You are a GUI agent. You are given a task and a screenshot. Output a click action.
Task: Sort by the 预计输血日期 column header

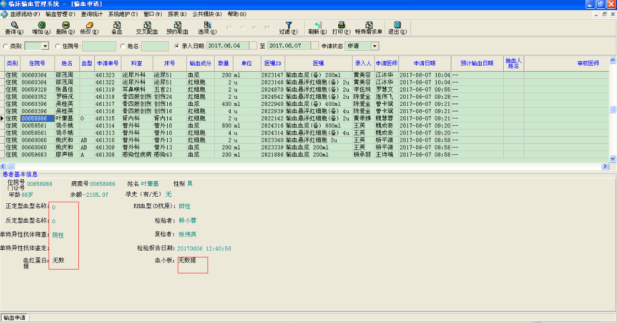477,63
